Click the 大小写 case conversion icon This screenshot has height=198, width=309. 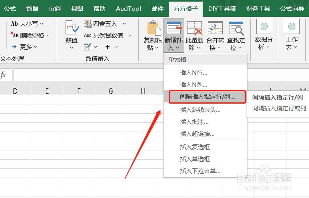(14, 24)
